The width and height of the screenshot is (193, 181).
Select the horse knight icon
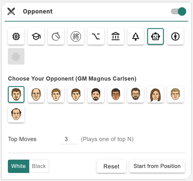pos(56,37)
